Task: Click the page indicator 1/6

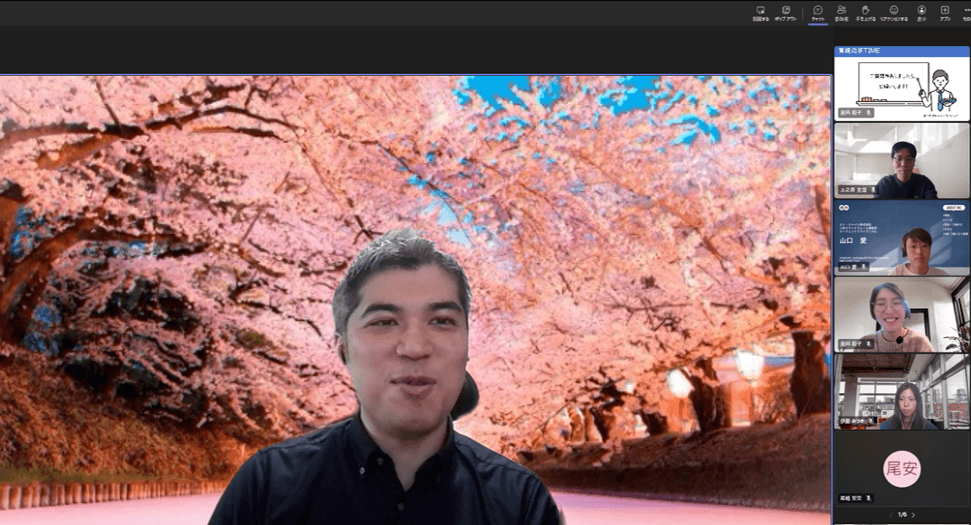Action: (901, 515)
